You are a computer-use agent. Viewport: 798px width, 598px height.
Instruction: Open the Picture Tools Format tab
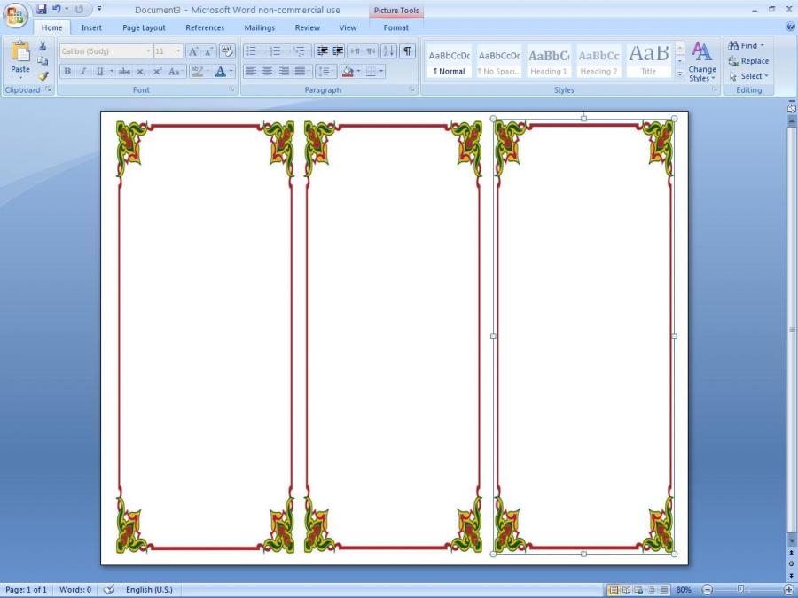396,28
